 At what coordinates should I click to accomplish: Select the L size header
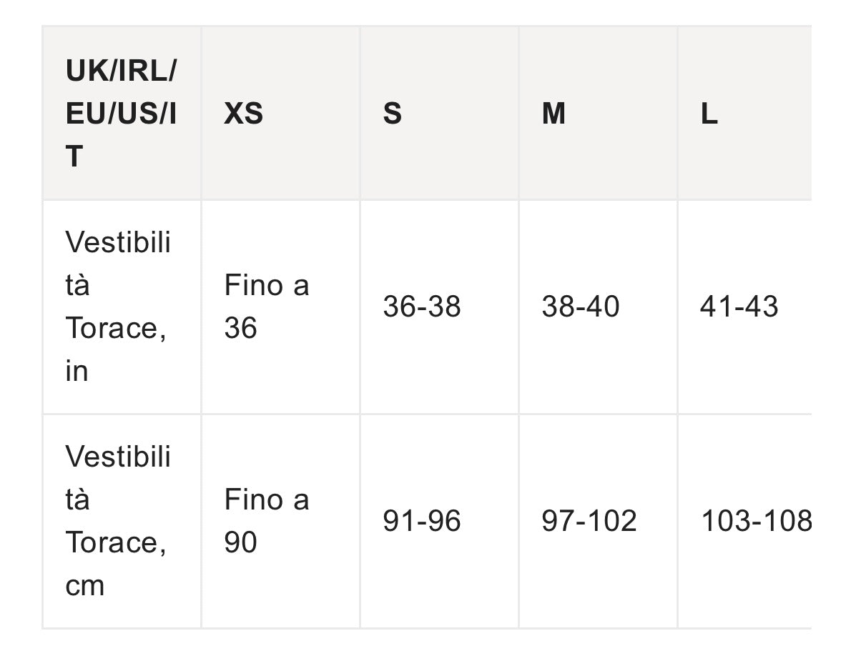[x=745, y=113]
